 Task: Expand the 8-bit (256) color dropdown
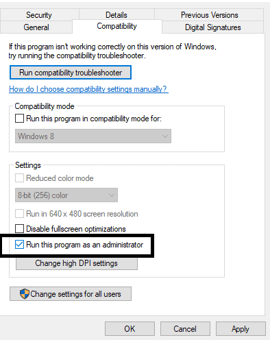pyautogui.click(x=66, y=195)
